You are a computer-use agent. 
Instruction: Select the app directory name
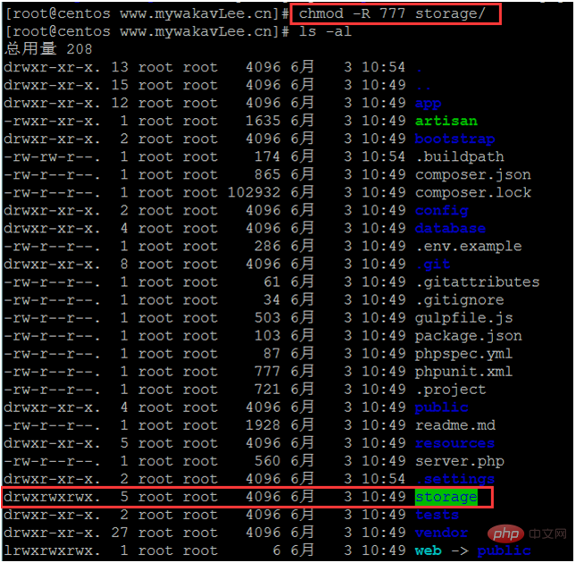428,103
